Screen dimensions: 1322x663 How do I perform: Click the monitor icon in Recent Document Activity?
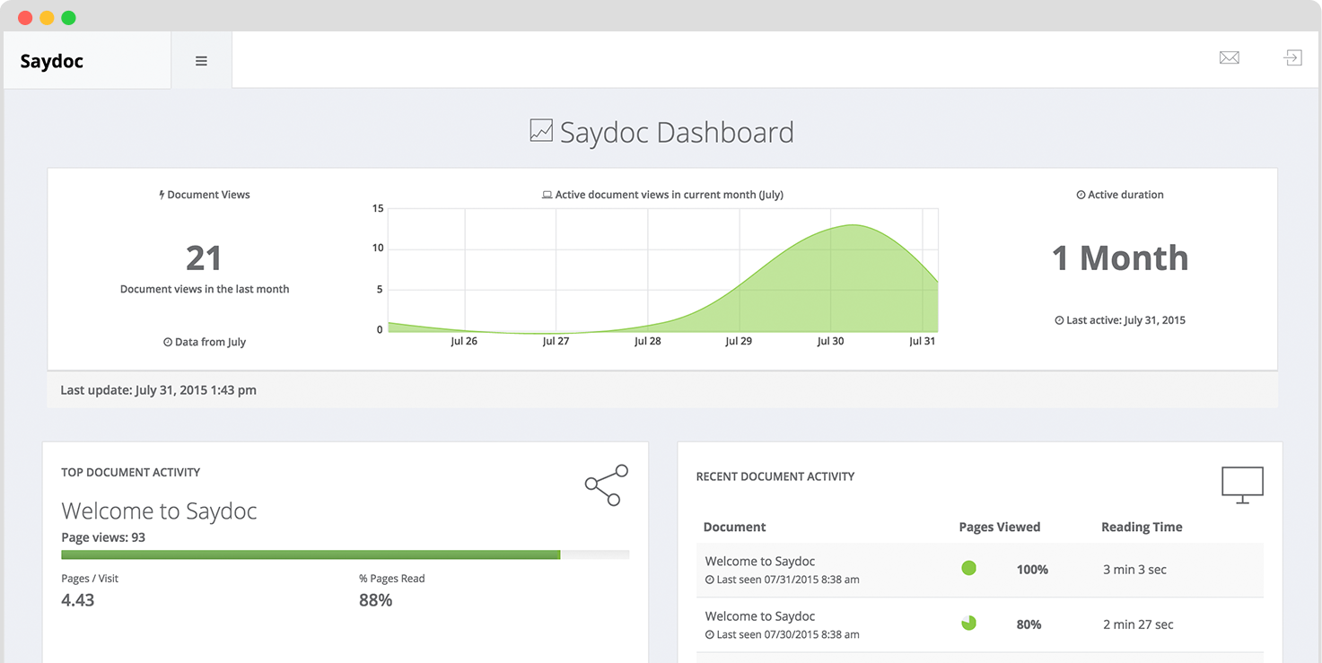(x=1242, y=484)
